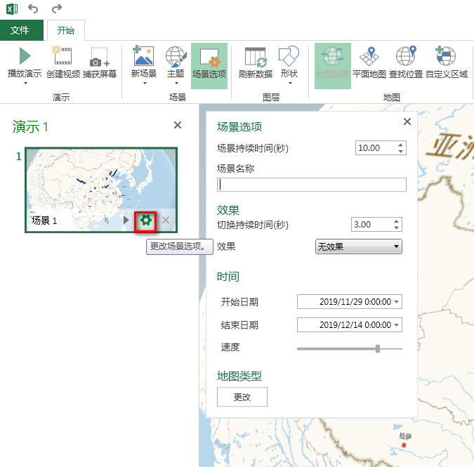Click the 播放演示 play icon
This screenshot has width=474, height=467.
[25, 56]
